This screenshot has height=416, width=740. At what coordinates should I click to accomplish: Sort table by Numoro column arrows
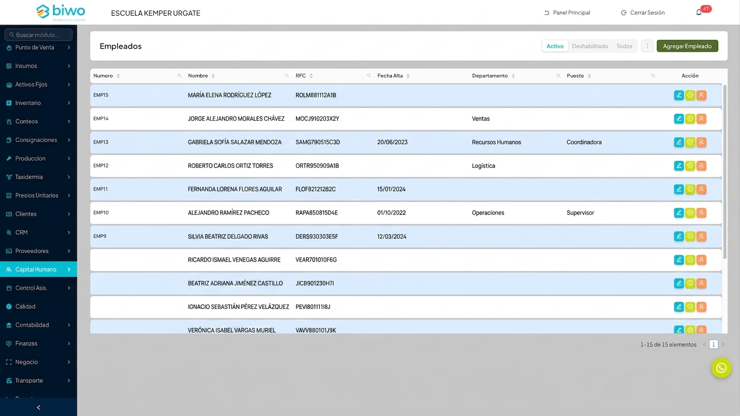click(118, 76)
